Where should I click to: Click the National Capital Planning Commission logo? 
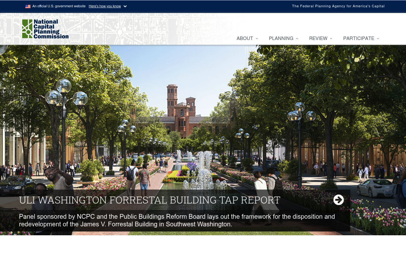pyautogui.click(x=45, y=29)
